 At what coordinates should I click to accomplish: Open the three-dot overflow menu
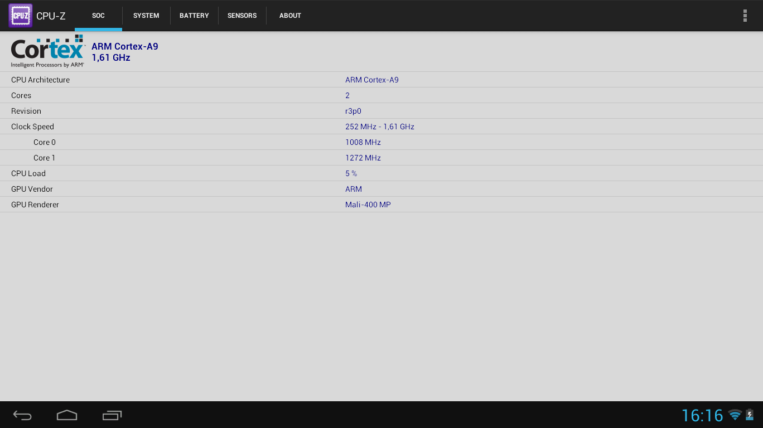coord(745,16)
